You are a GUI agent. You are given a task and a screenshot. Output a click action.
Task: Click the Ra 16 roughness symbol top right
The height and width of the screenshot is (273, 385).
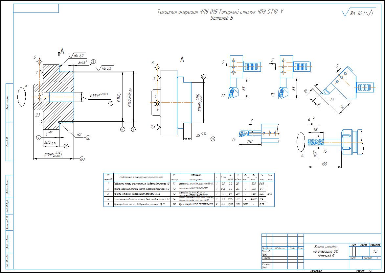[x=358, y=13]
